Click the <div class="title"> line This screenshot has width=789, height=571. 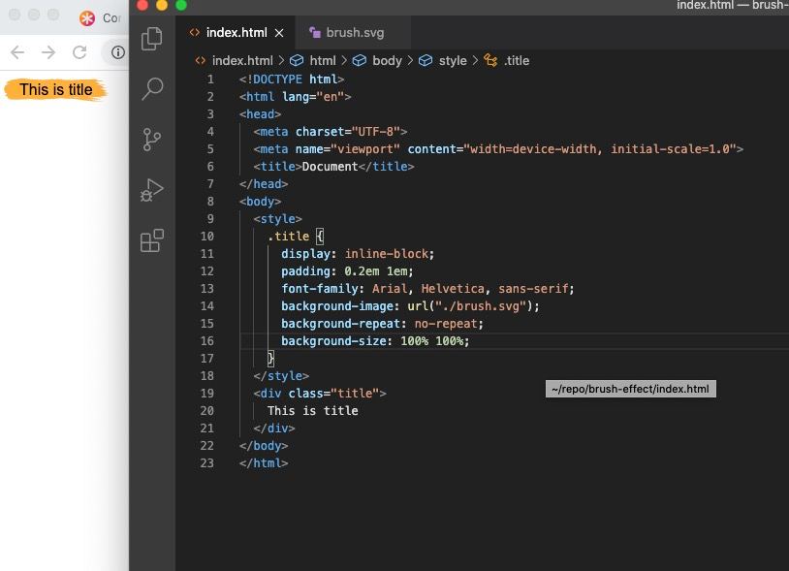pos(320,394)
